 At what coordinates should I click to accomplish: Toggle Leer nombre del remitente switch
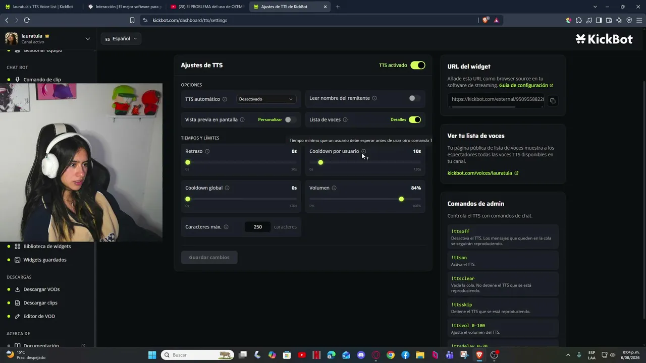414,98
